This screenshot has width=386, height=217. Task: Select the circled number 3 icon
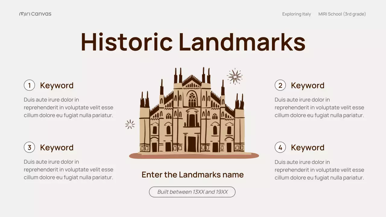[29, 147]
